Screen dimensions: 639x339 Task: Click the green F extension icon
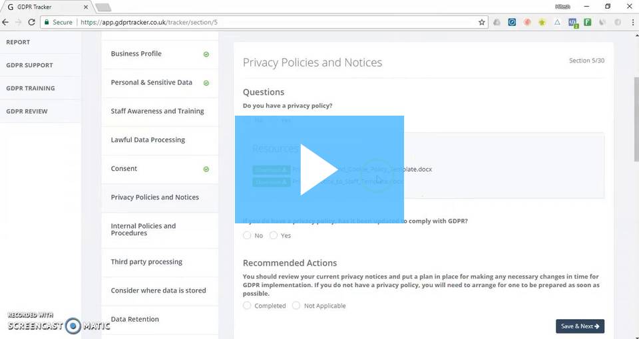point(588,22)
